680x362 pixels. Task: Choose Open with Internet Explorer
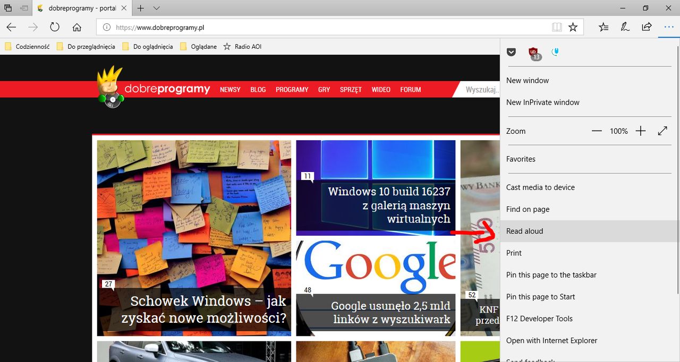coord(589,341)
